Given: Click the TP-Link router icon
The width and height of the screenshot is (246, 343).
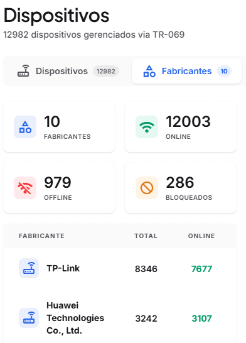Looking at the screenshot, I should pos(29,268).
